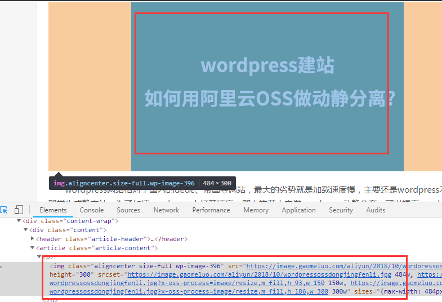Select the div class="content" line
442x302 pixels.
[68, 230]
